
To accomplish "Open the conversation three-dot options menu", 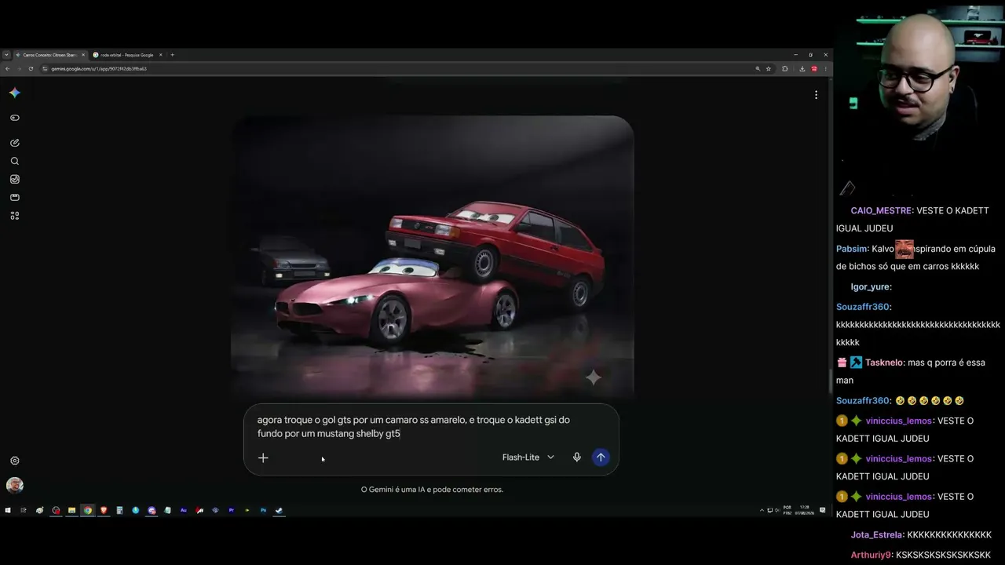I will (816, 95).
